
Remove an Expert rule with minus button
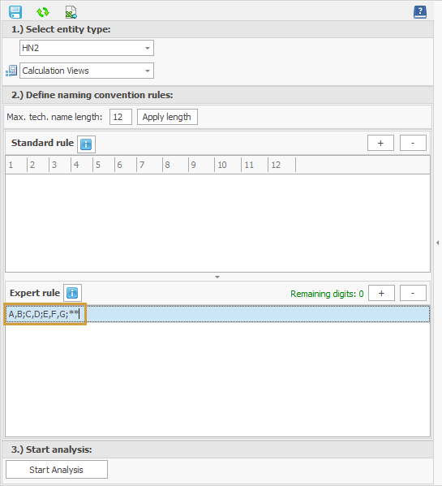[413, 293]
